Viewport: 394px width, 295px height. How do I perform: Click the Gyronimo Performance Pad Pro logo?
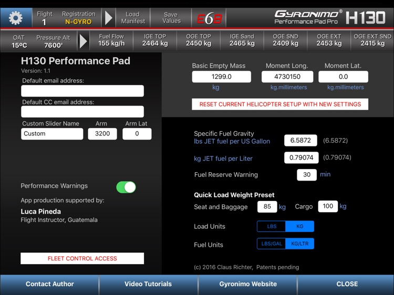[x=330, y=17]
